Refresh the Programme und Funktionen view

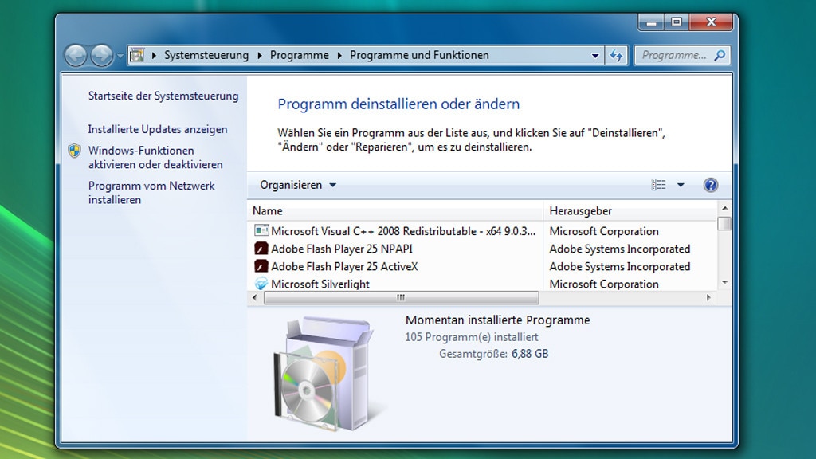click(x=616, y=55)
